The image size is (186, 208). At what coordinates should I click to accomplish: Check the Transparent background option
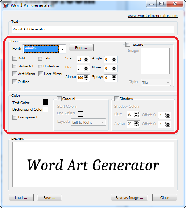tap(15, 117)
